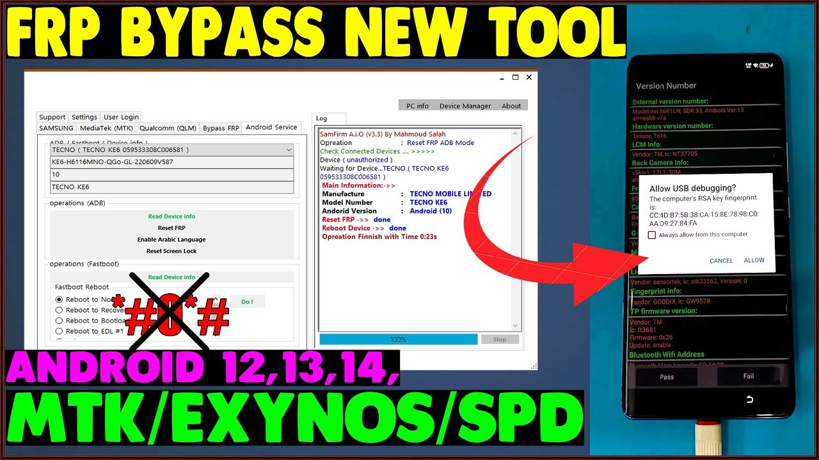
Task: Tap the phone's back navigation icon
Action: [749, 400]
